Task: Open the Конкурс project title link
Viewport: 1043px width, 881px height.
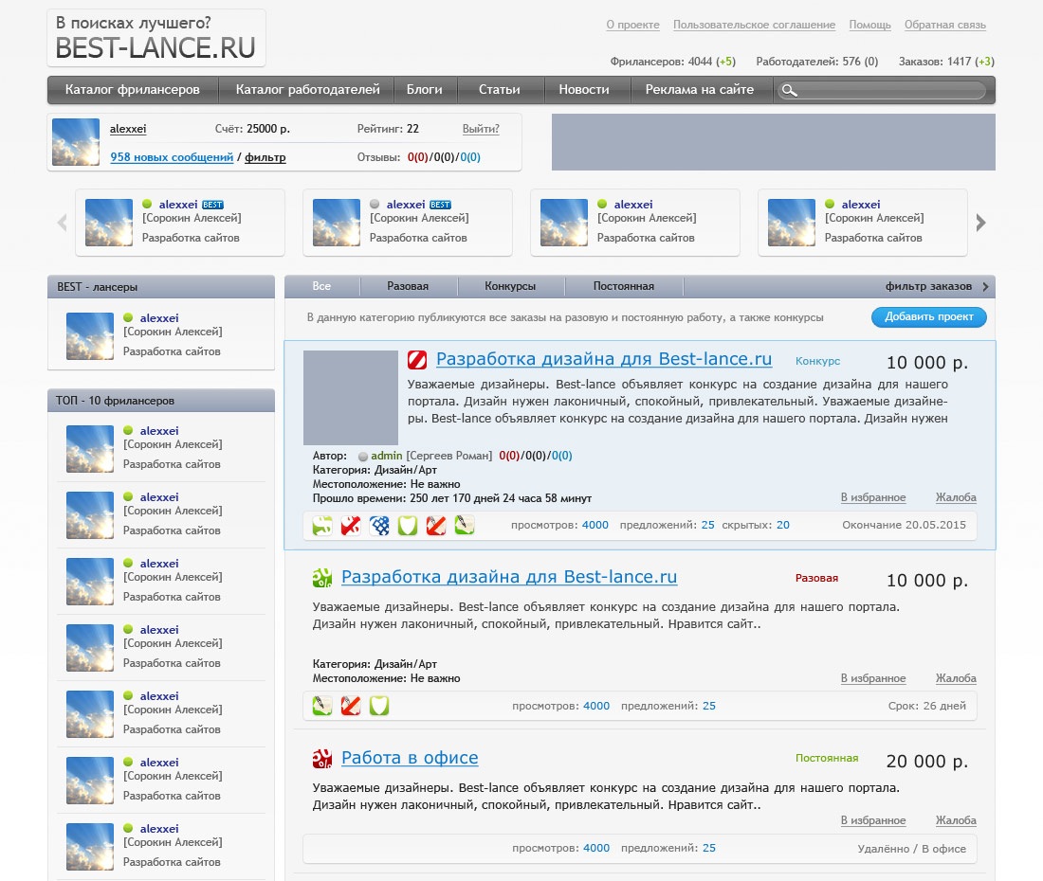Action: pos(604,359)
